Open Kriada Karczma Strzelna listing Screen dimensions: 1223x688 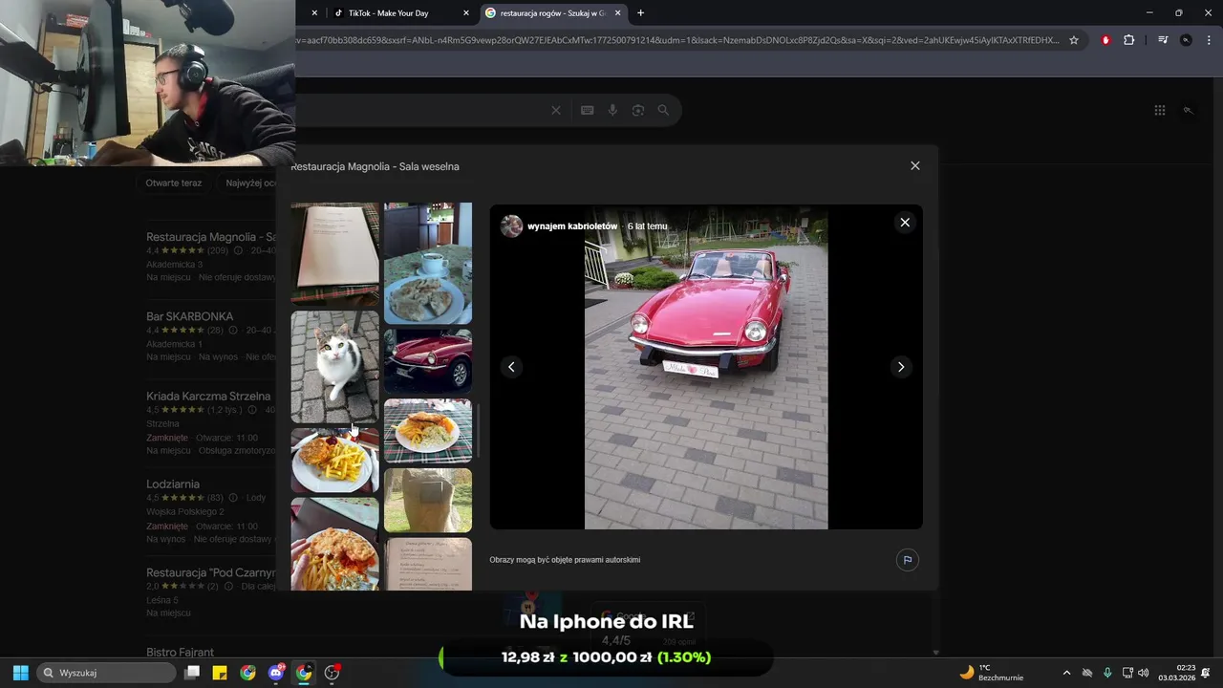[x=208, y=396]
